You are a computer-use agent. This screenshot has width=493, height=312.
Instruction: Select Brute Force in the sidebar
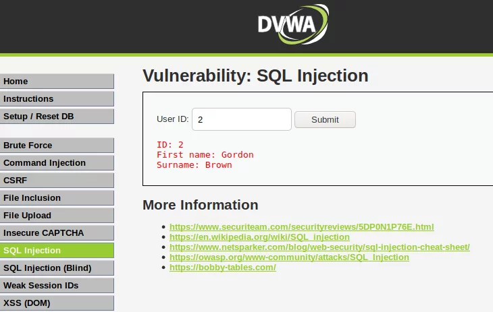click(57, 146)
